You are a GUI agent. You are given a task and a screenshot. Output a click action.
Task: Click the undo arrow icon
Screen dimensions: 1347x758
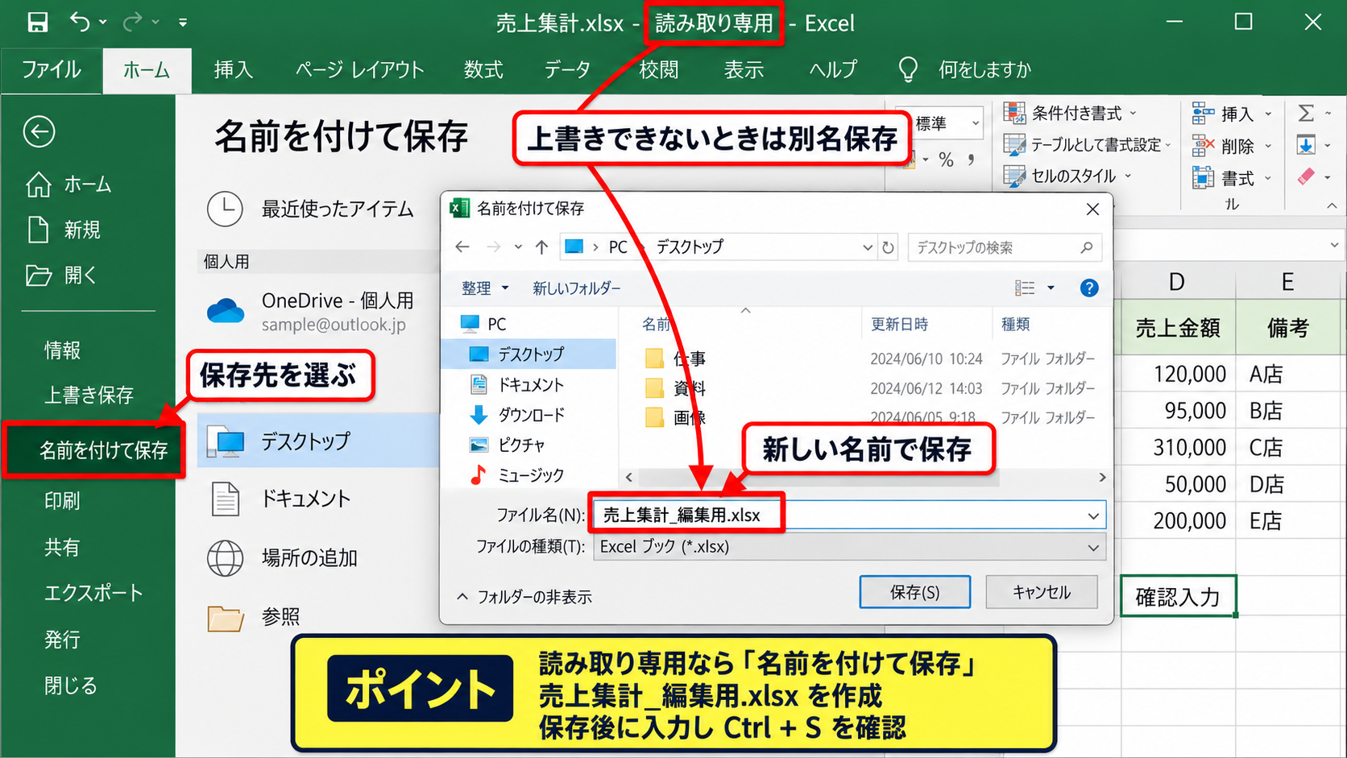click(x=80, y=22)
